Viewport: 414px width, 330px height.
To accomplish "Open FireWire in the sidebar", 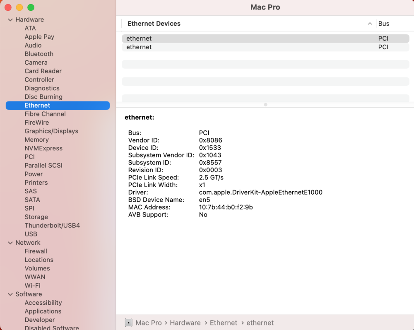I will [37, 123].
